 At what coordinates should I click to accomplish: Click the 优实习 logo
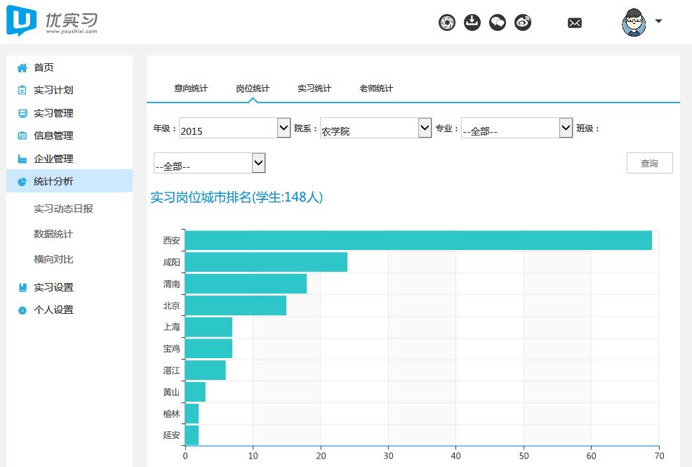click(52, 22)
